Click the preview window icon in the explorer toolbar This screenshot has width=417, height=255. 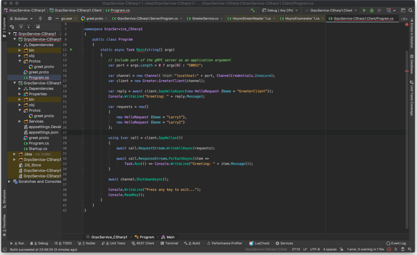click(38, 27)
